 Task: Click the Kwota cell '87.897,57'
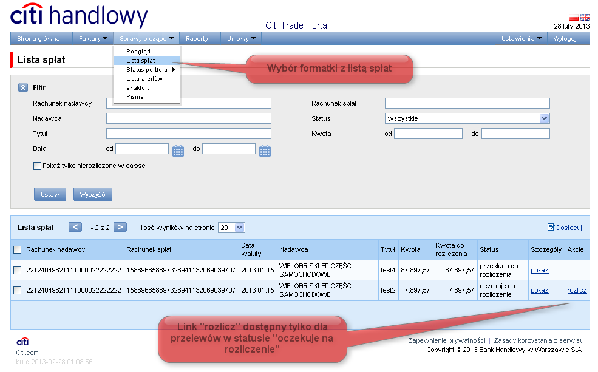coord(415,270)
